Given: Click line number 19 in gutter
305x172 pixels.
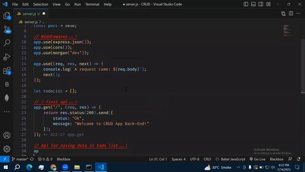Looking at the screenshot, I should point(24,91).
